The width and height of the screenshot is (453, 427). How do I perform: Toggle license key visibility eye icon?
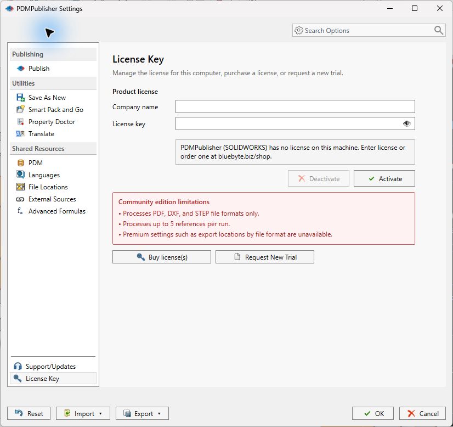point(407,123)
